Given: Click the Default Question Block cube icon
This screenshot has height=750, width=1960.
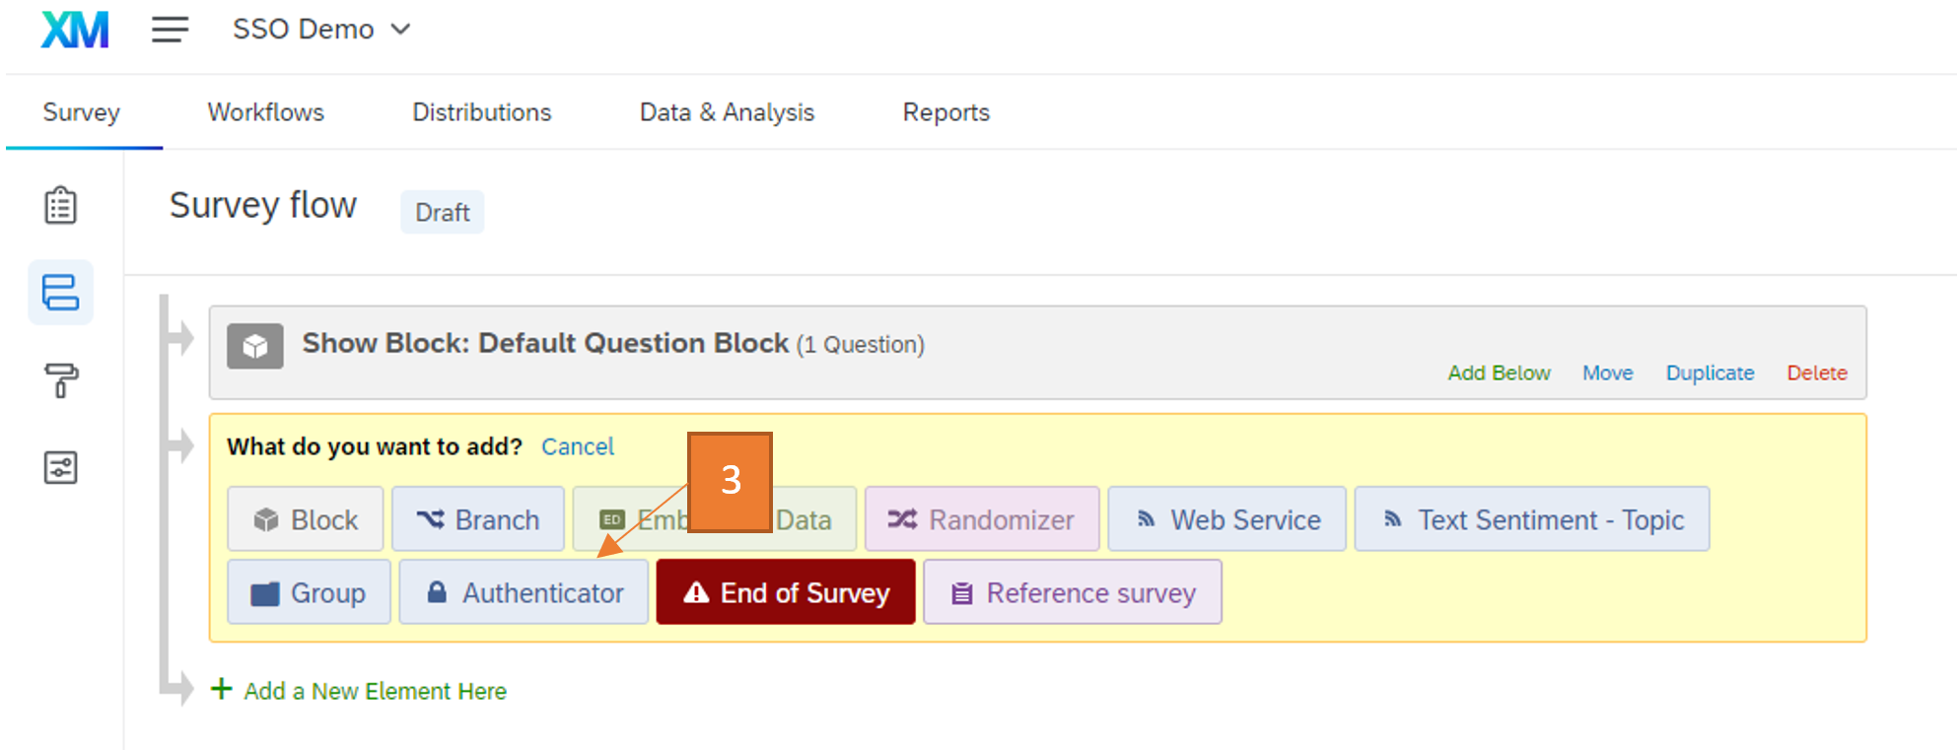Looking at the screenshot, I should (x=255, y=346).
